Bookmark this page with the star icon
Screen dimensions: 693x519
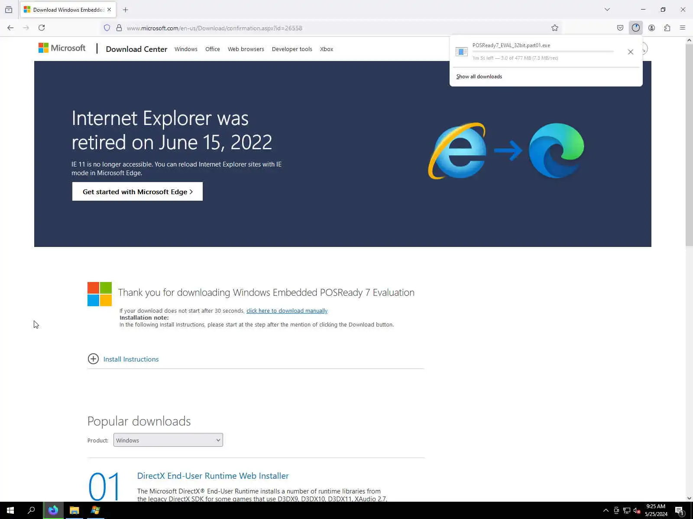pyautogui.click(x=555, y=28)
